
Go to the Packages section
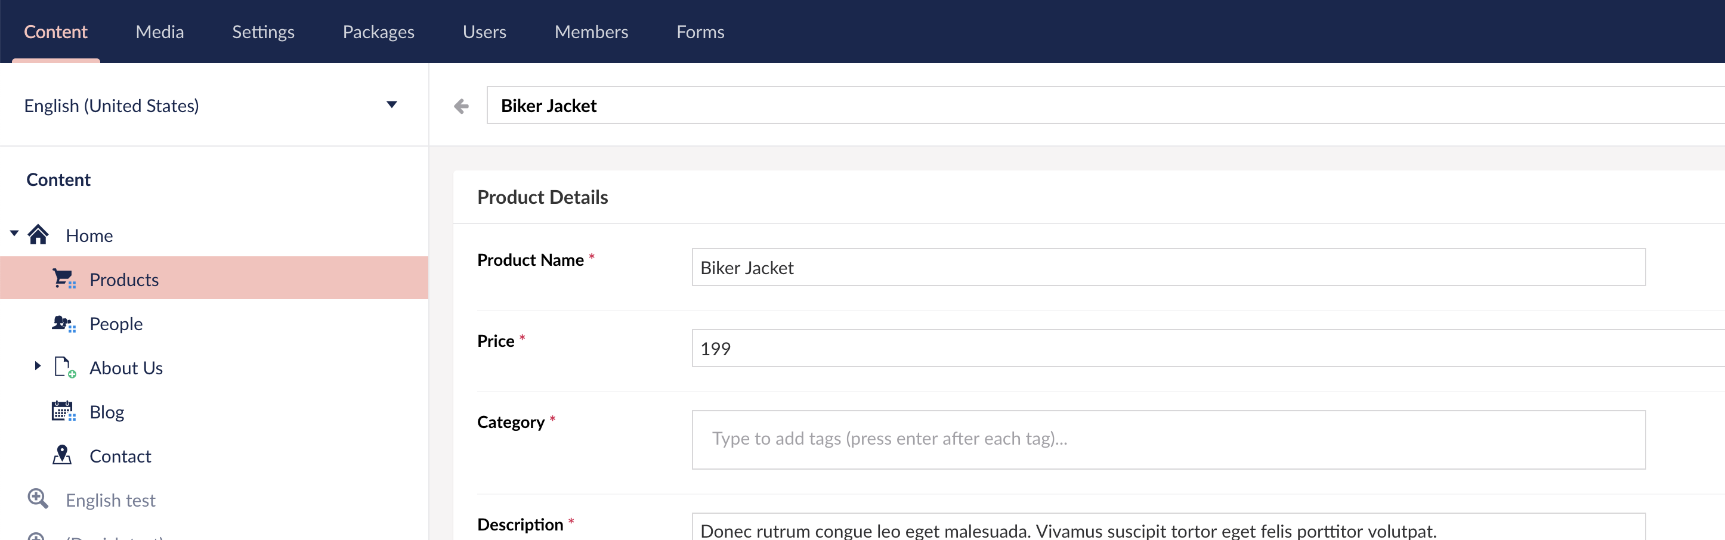[x=378, y=32]
